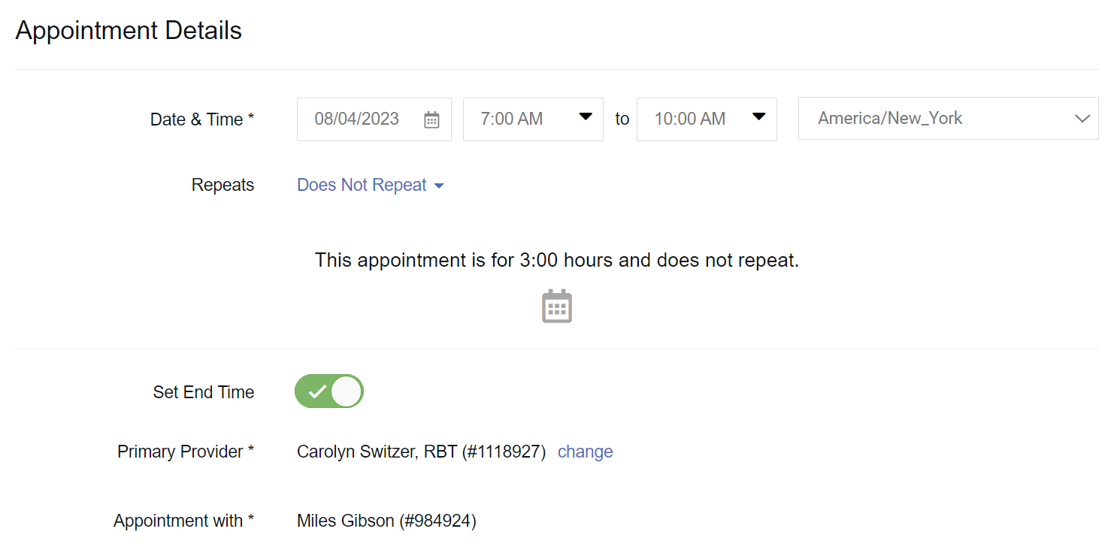
Task: Click the 08/04/2023 date input
Action: tap(357, 119)
